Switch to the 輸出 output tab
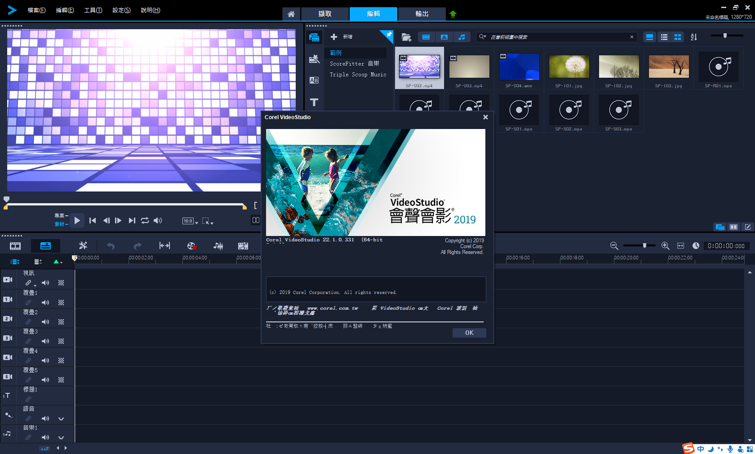The height and width of the screenshot is (454, 755). [422, 14]
